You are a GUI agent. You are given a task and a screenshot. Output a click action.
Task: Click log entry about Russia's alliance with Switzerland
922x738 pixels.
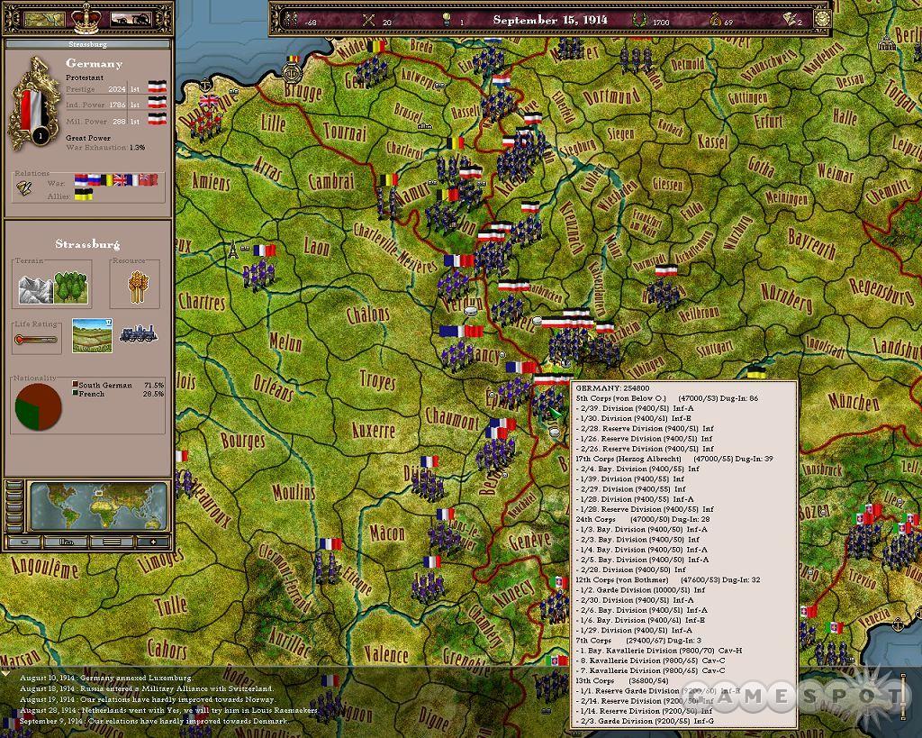pos(147,688)
